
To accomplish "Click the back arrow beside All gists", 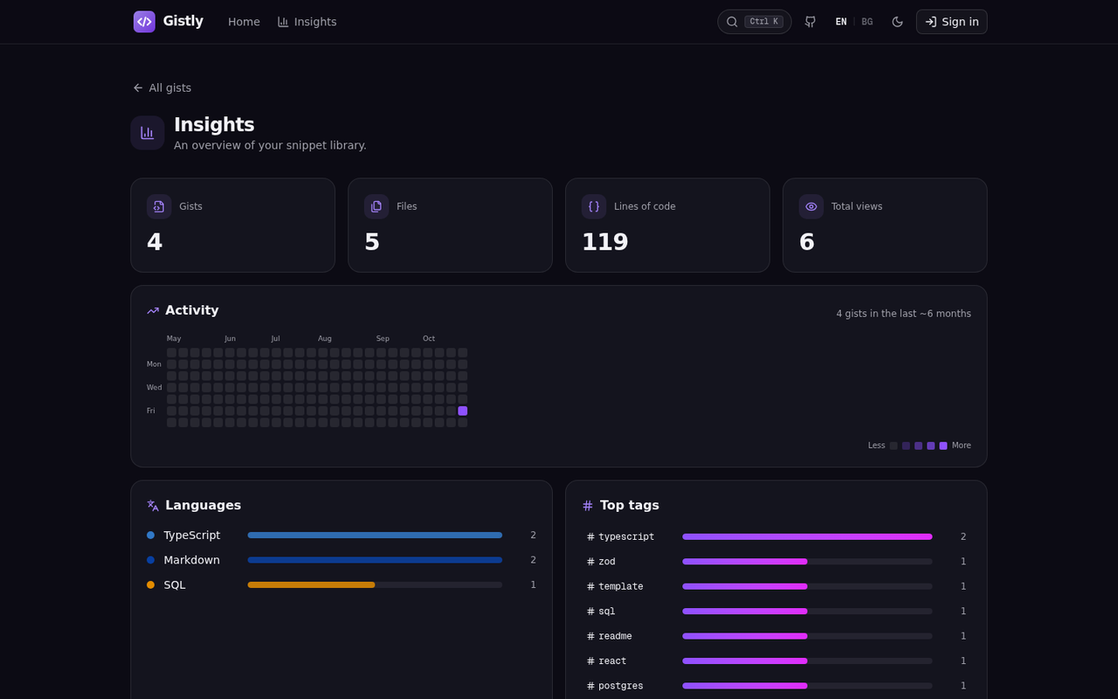I will point(138,87).
